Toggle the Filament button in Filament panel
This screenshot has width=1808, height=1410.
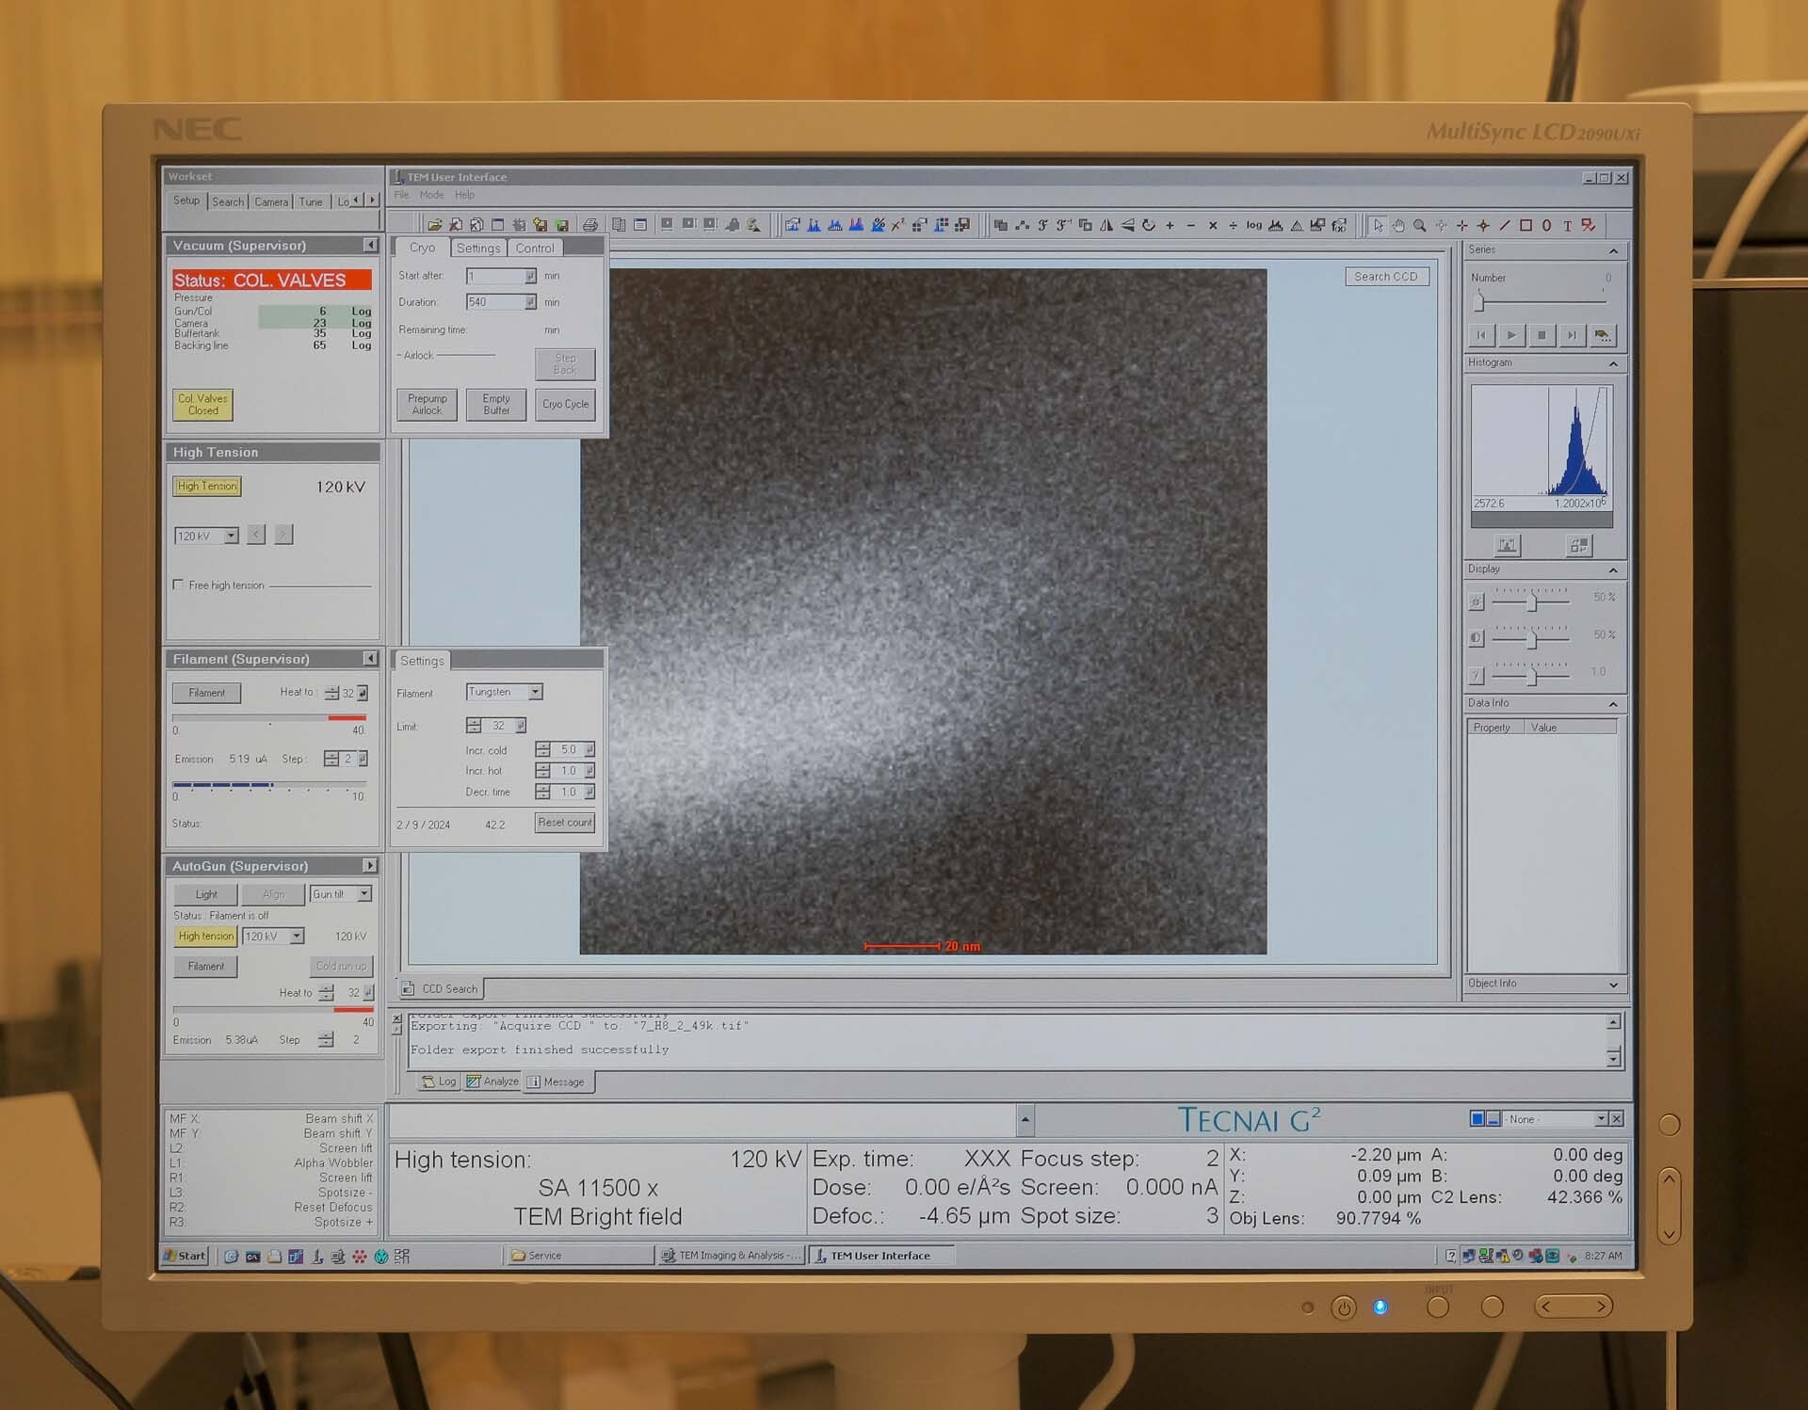(x=206, y=693)
